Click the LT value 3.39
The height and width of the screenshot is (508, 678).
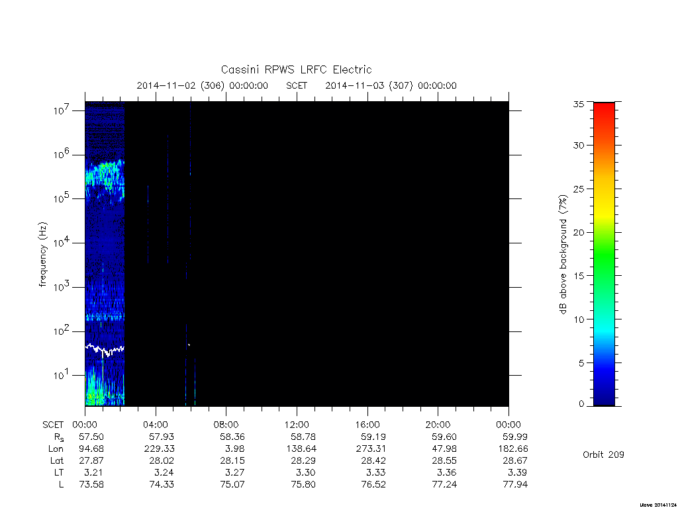(x=518, y=472)
